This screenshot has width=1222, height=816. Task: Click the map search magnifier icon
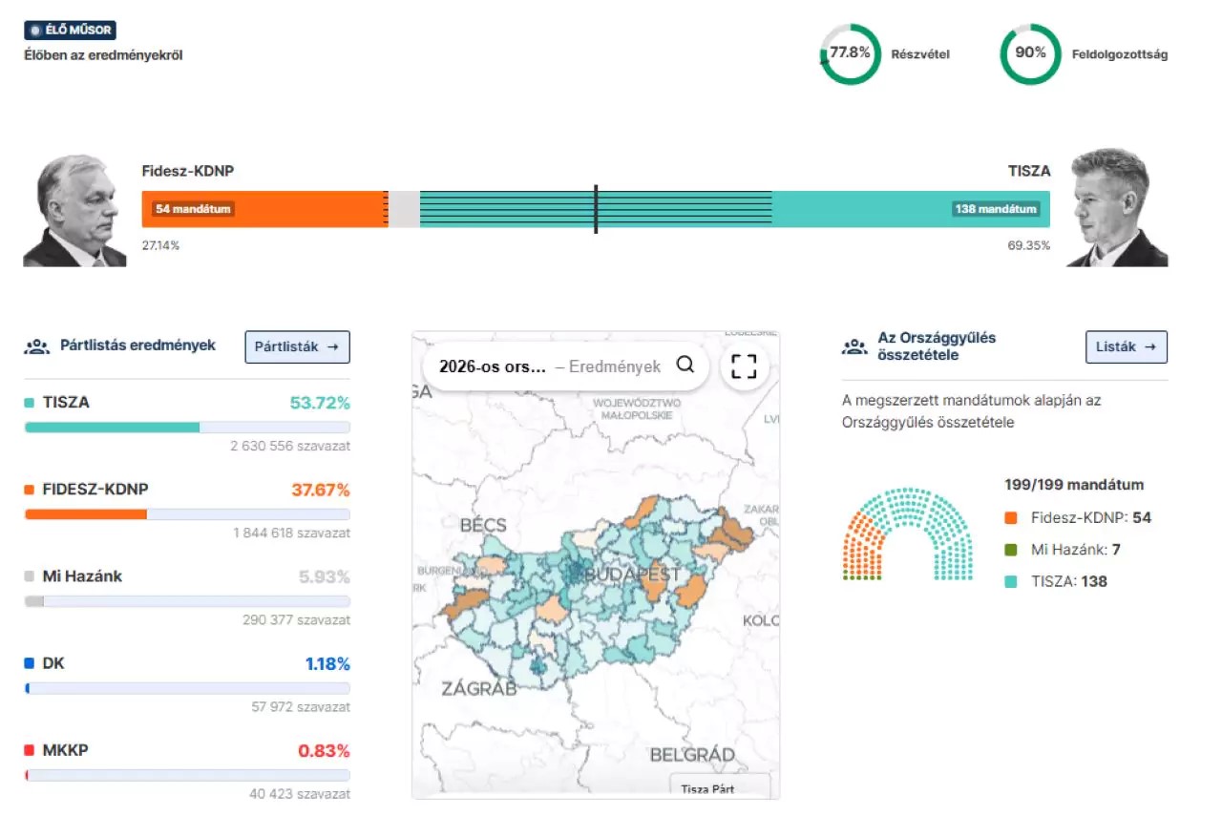(x=685, y=366)
